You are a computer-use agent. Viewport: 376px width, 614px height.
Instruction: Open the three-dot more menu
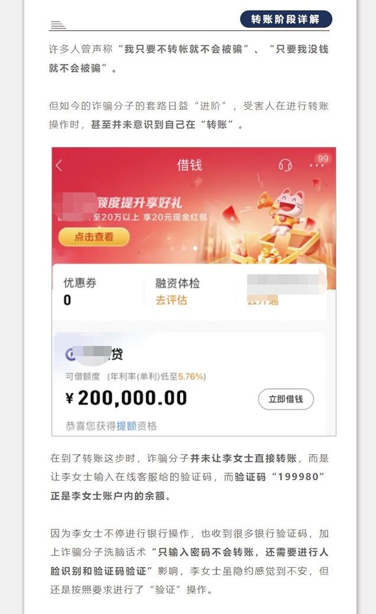coord(316,166)
